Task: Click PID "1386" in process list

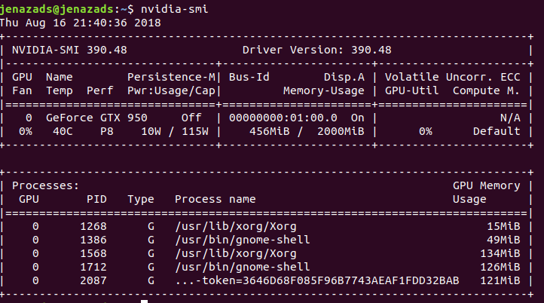Action: point(93,240)
